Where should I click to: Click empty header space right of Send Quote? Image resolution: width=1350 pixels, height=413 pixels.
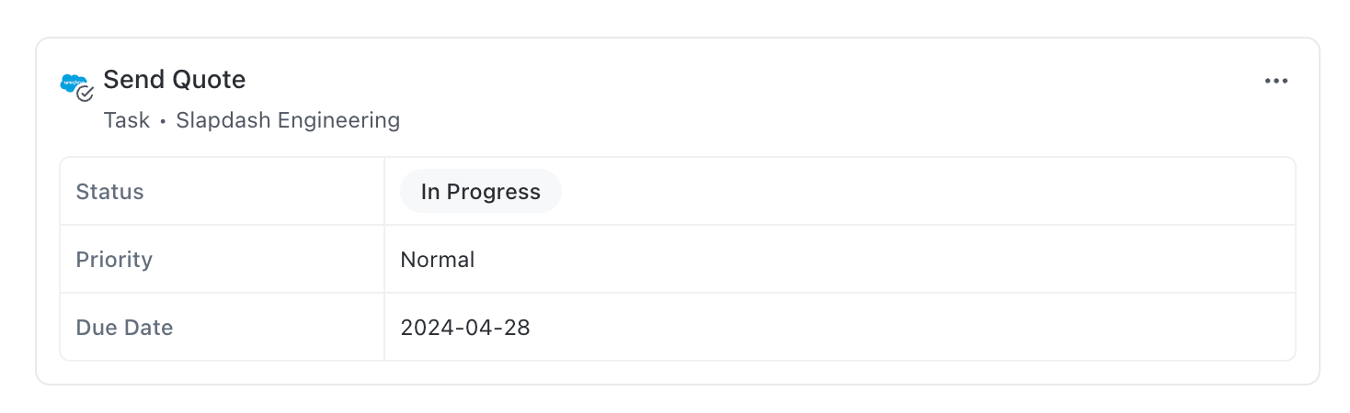pos(736,81)
